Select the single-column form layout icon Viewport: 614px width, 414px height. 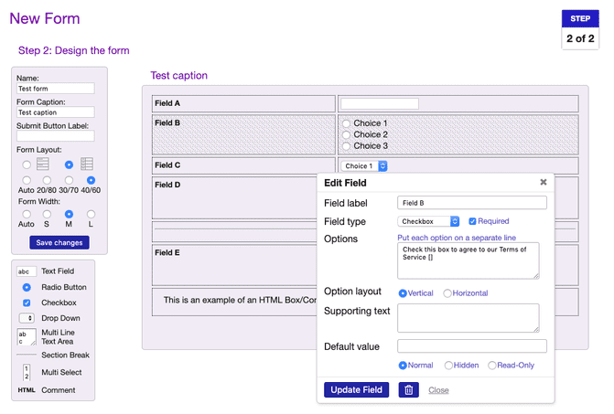pos(43,164)
